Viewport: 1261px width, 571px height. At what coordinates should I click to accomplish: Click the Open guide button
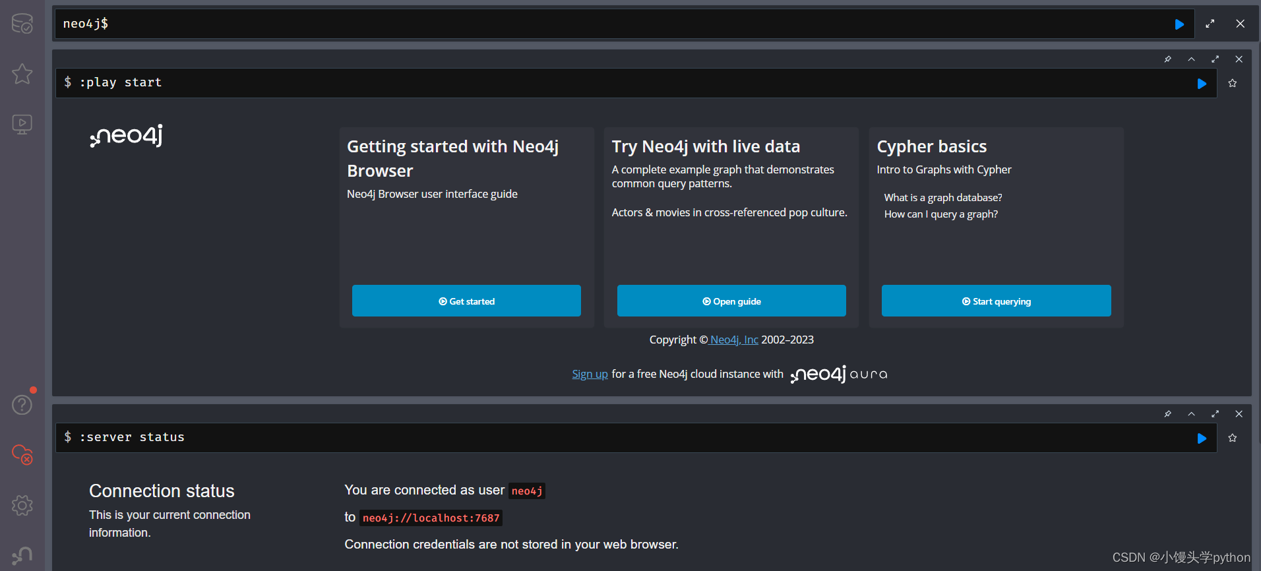tap(731, 301)
